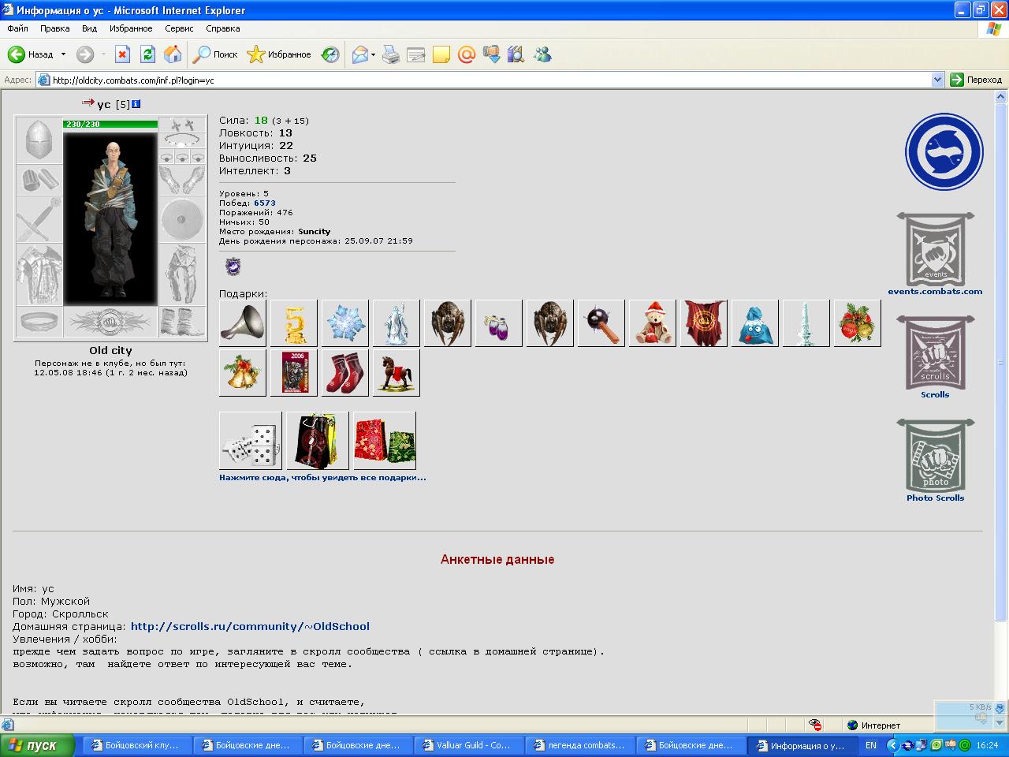Open the golden number 5 gift

pos(294,323)
